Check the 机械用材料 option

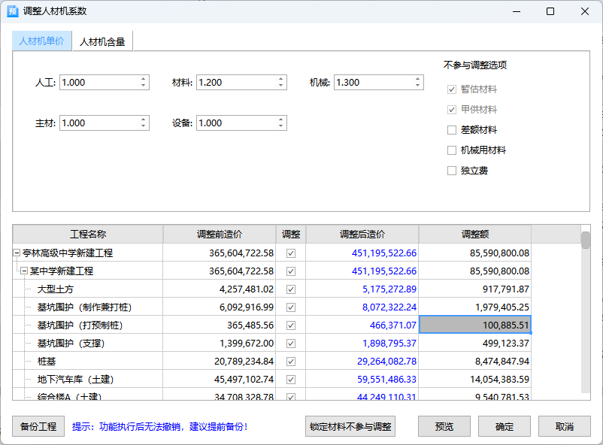[x=452, y=150]
